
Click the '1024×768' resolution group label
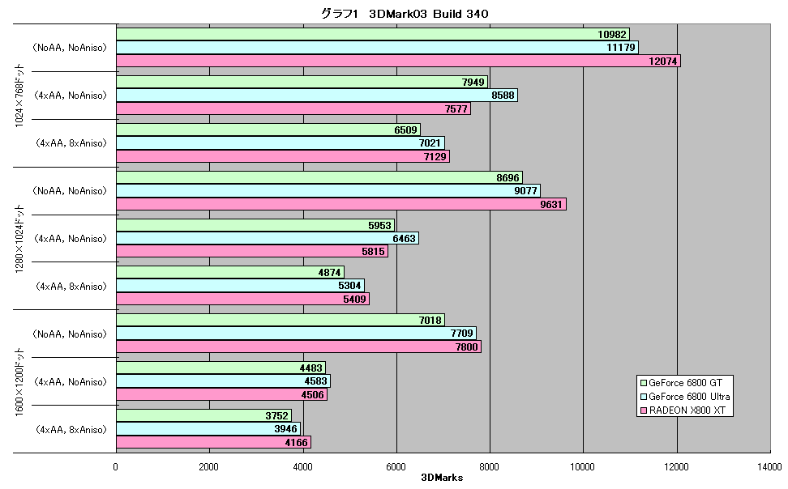pyautogui.click(x=19, y=96)
